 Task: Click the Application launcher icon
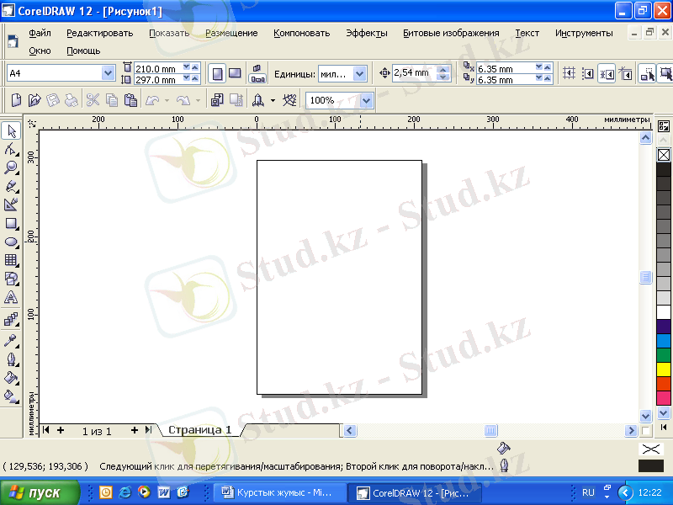[258, 100]
